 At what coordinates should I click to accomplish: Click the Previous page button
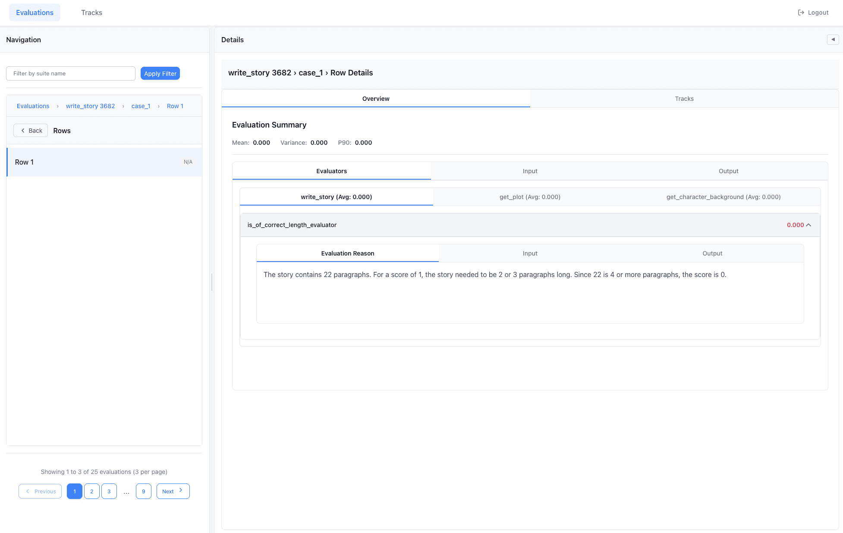pos(40,491)
